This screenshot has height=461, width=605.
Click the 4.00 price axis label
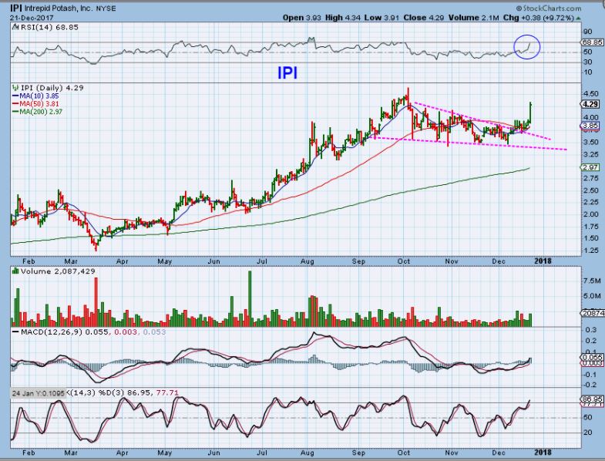(x=591, y=117)
